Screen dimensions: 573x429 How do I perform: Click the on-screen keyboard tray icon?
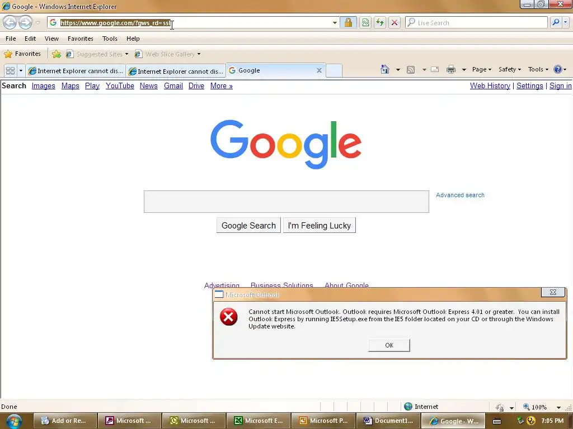click(497, 421)
